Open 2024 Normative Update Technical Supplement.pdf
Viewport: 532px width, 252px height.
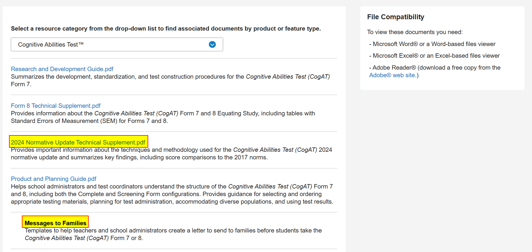tap(78, 142)
